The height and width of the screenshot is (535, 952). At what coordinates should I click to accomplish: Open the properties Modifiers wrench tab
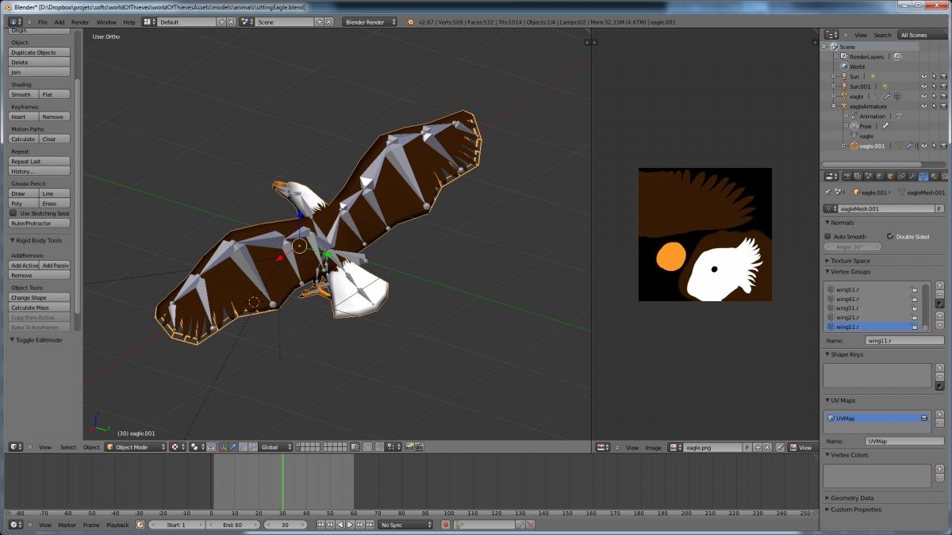(912, 176)
